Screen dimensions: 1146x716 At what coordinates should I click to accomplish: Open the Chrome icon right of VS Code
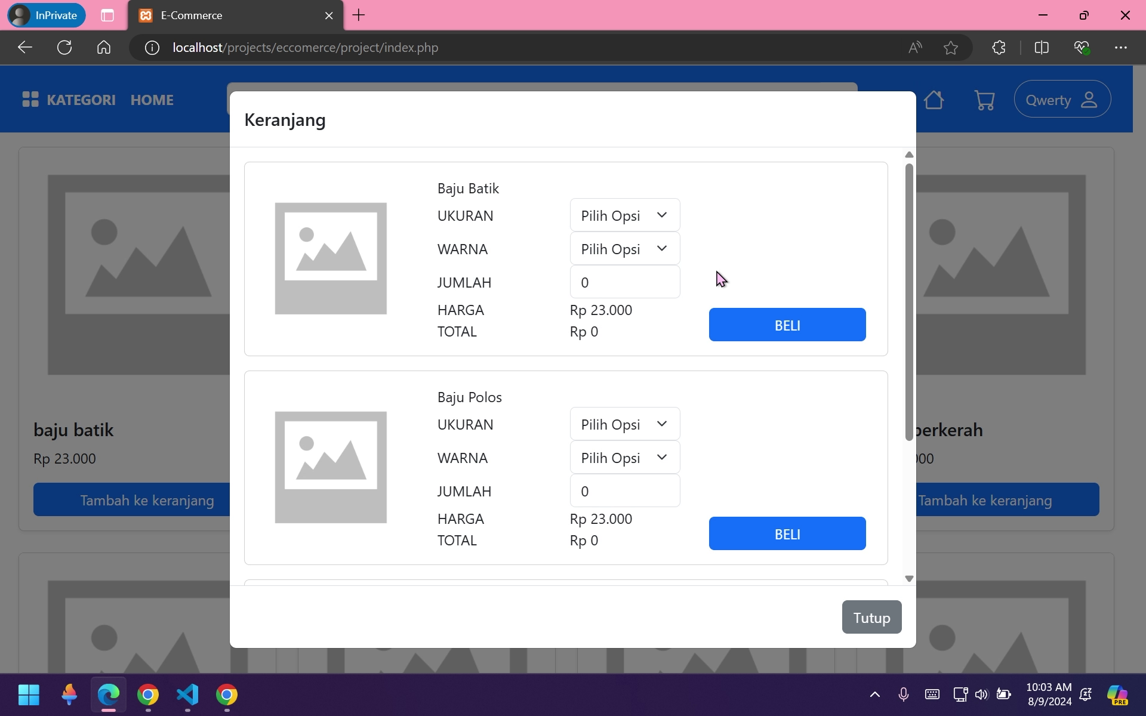227,695
